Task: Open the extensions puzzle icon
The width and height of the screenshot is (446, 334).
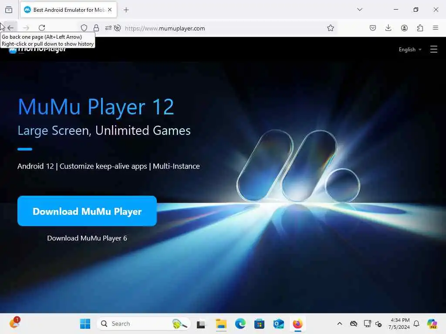Action: 420,28
